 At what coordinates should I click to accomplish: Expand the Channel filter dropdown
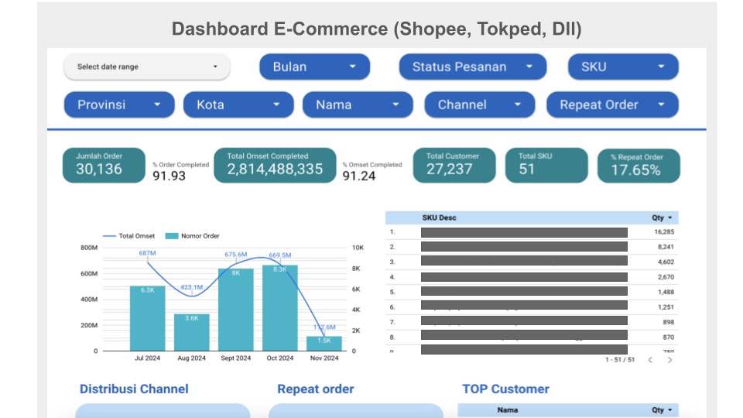[x=480, y=104]
